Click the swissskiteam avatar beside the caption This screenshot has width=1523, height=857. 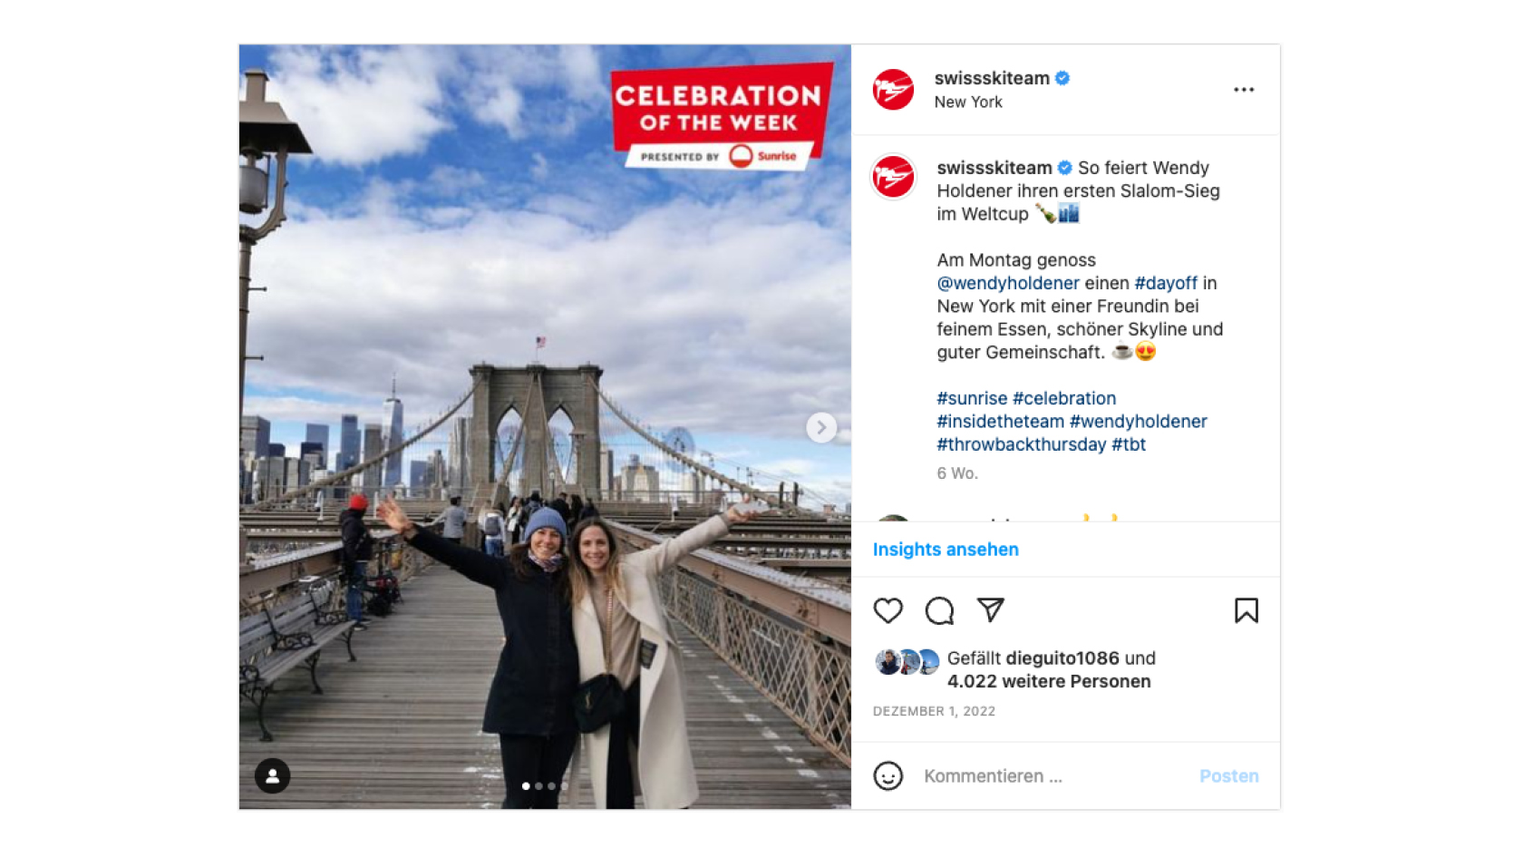893,177
